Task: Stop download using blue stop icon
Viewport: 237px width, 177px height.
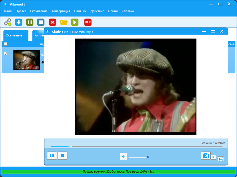Action: 41,22
